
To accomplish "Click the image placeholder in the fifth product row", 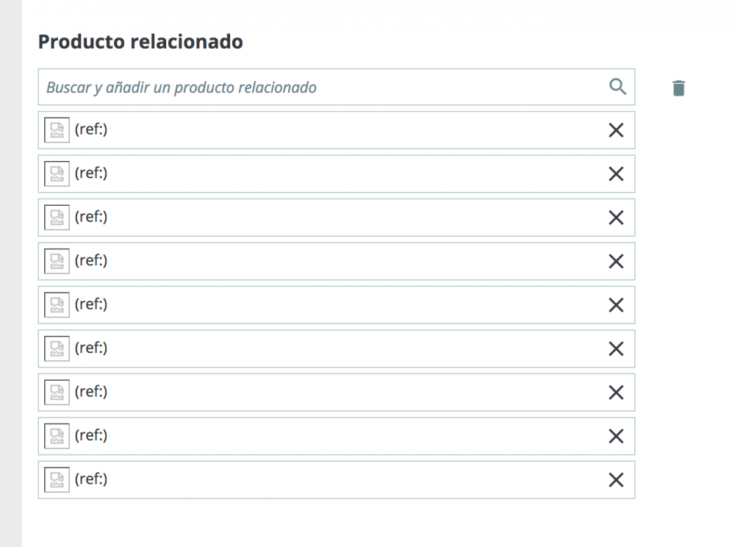I will click(x=57, y=304).
